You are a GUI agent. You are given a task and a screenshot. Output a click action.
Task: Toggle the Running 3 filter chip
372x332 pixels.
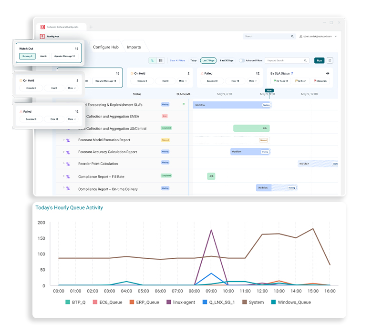tap(27, 56)
